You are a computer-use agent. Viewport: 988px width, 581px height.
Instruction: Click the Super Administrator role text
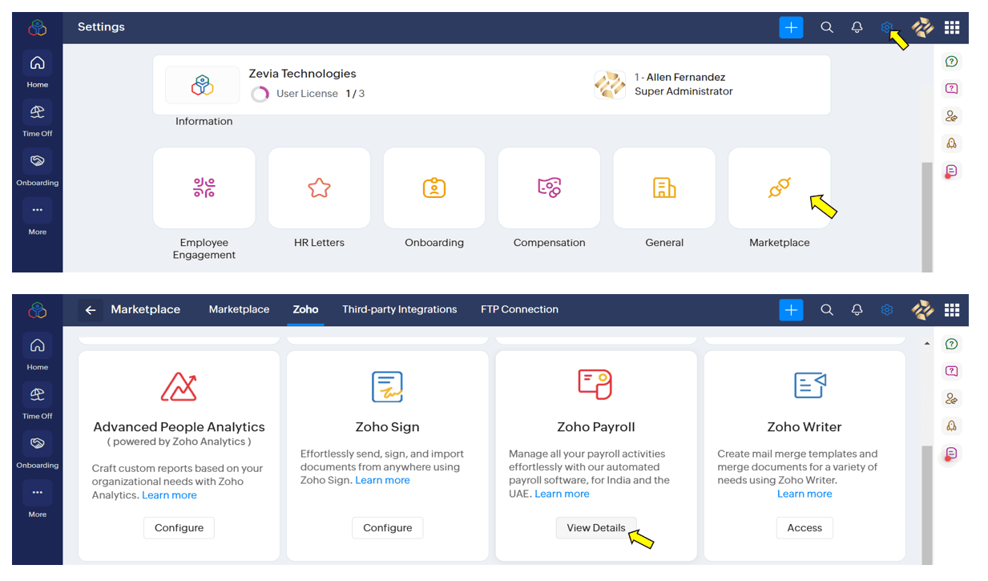(684, 91)
